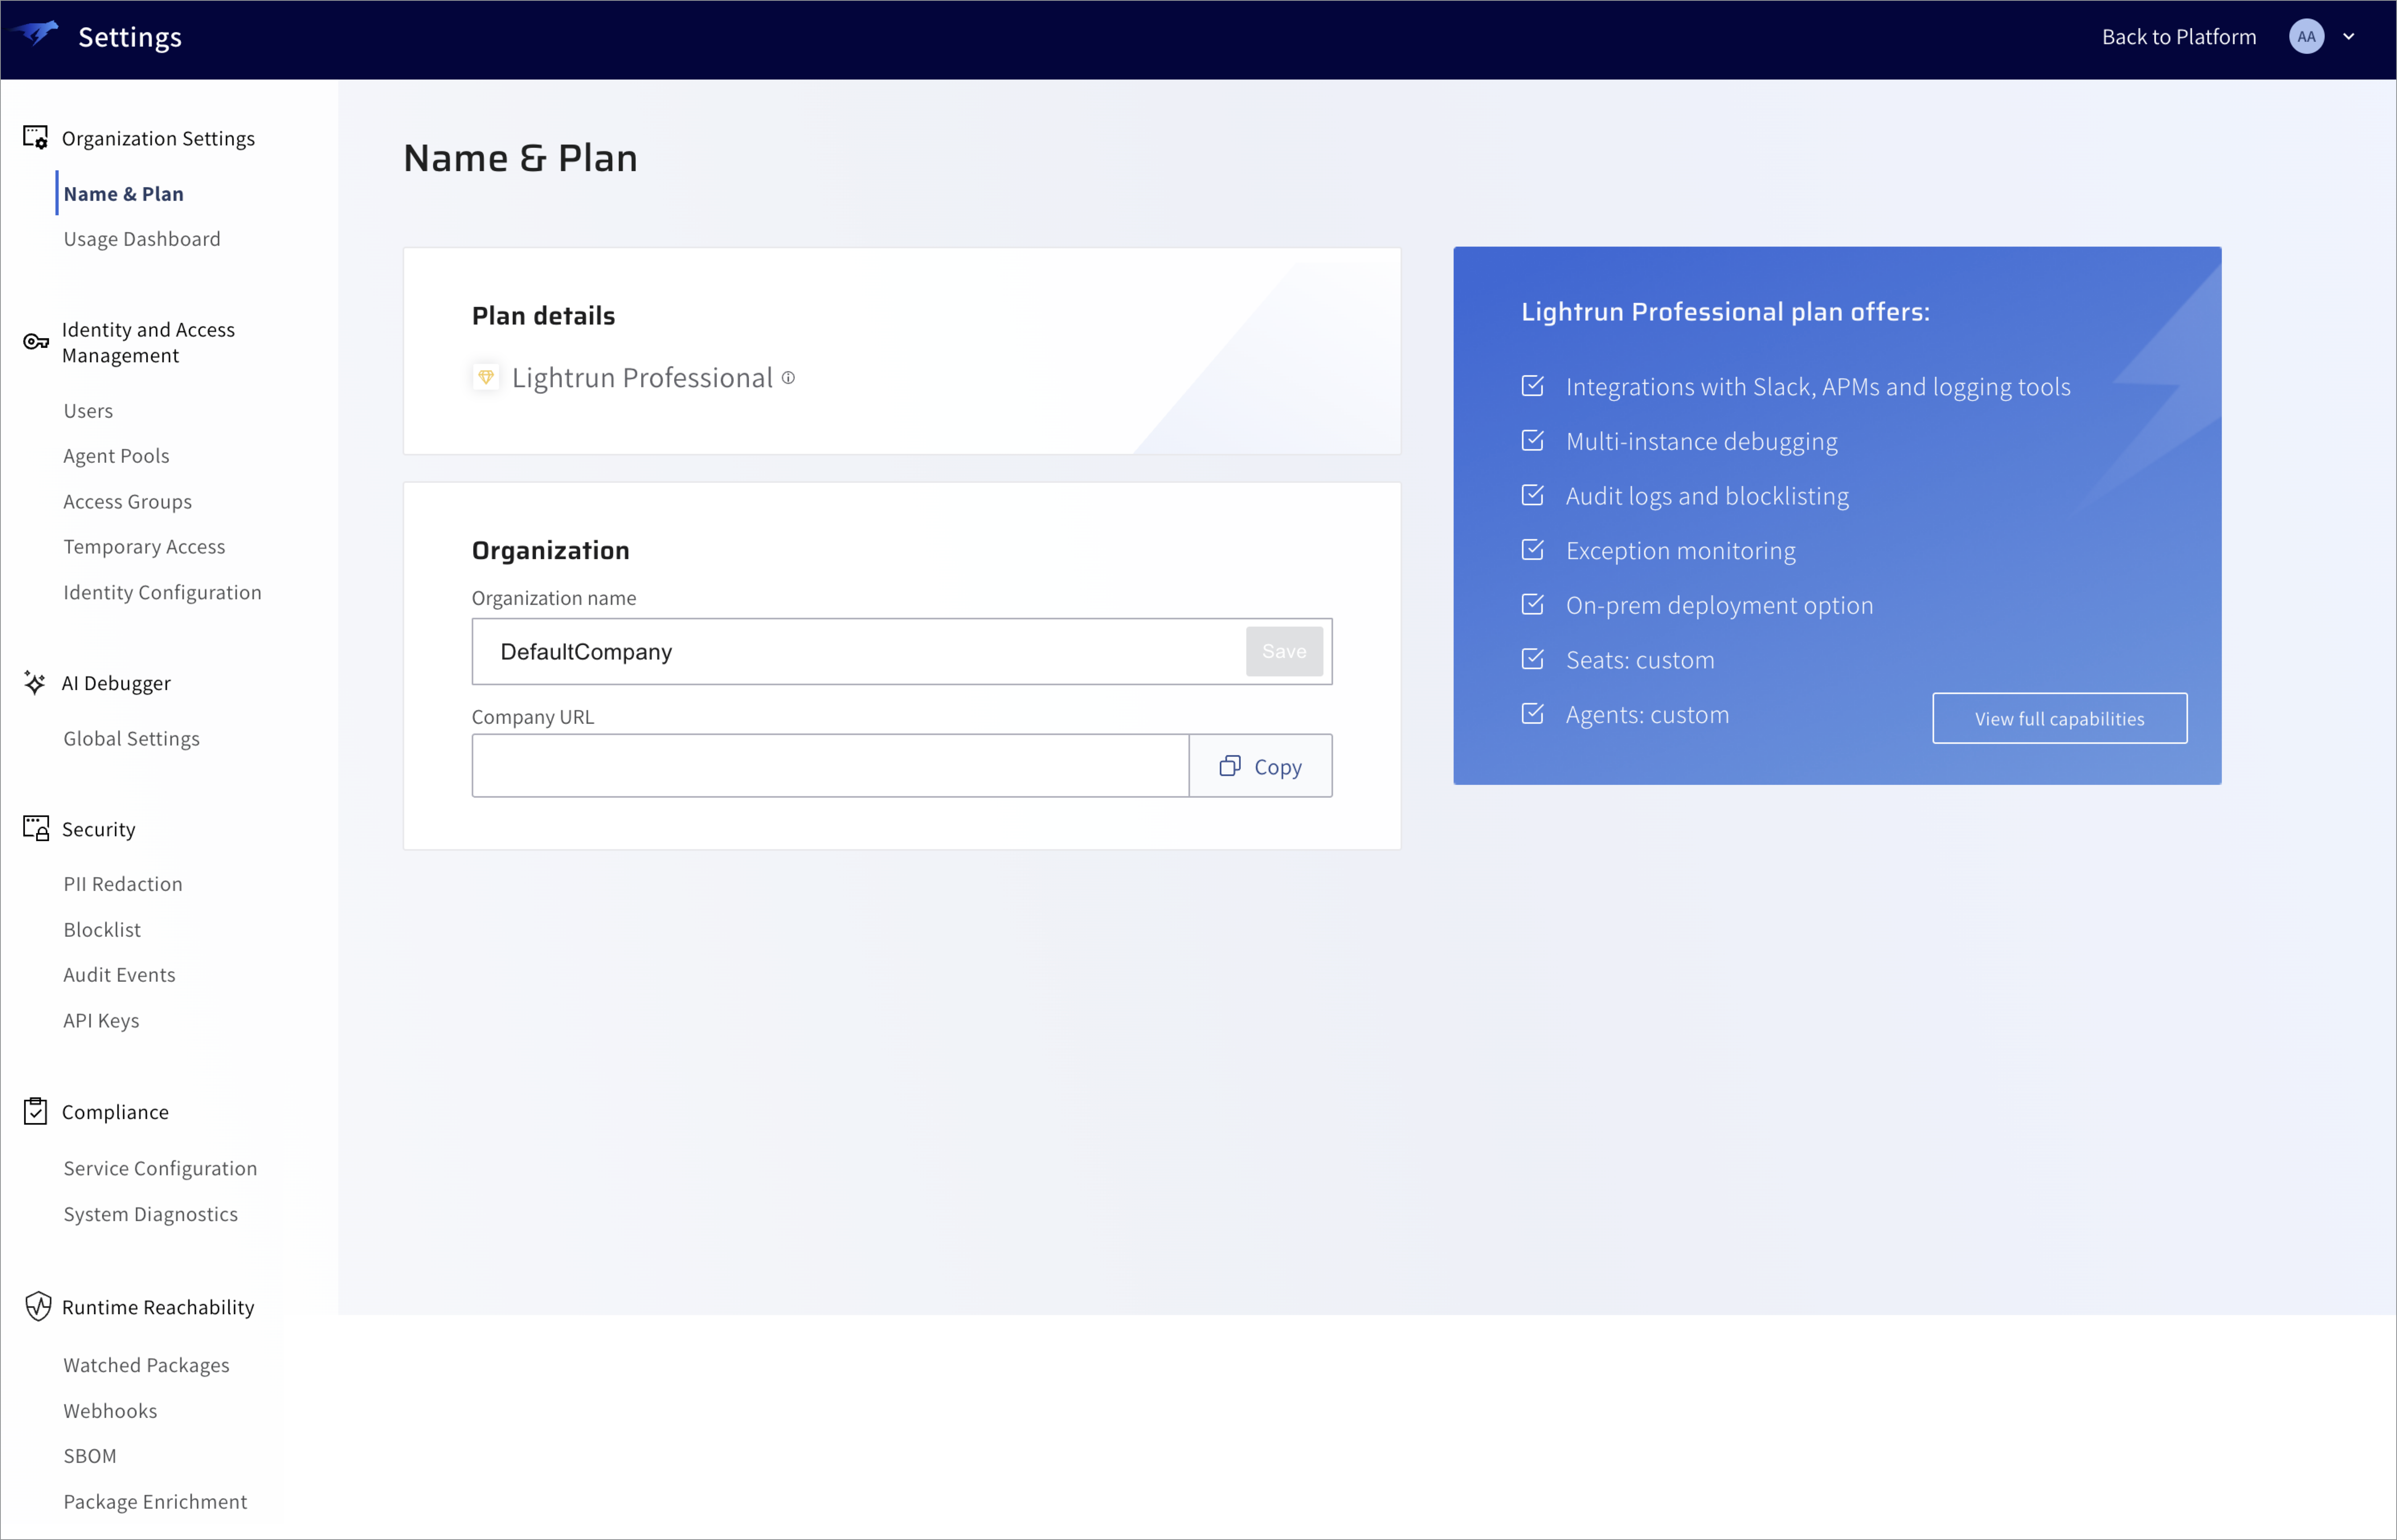Click the yellow diamond plan badge icon
Screen dimensions: 2397x1540
point(486,377)
